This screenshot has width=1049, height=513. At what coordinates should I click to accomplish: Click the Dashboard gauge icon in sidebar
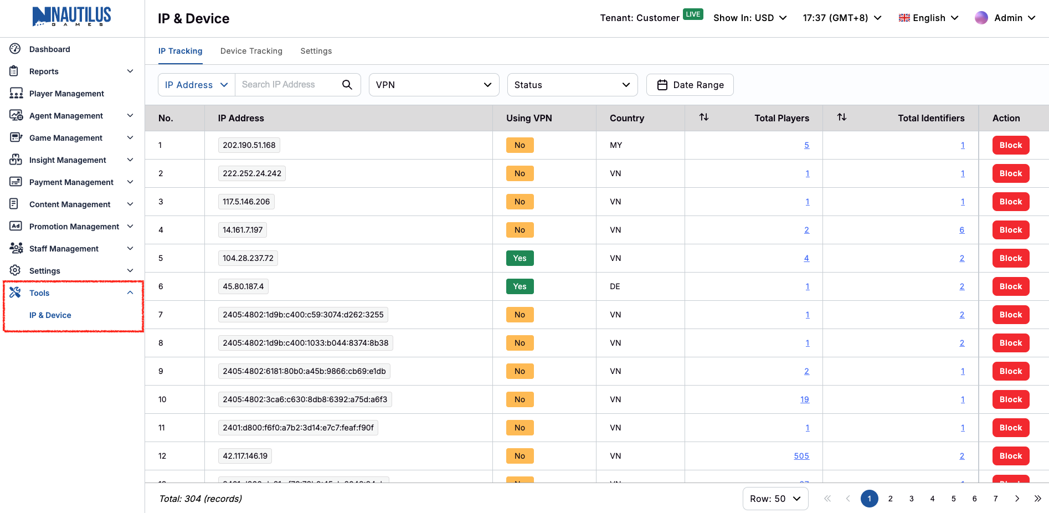(x=15, y=49)
